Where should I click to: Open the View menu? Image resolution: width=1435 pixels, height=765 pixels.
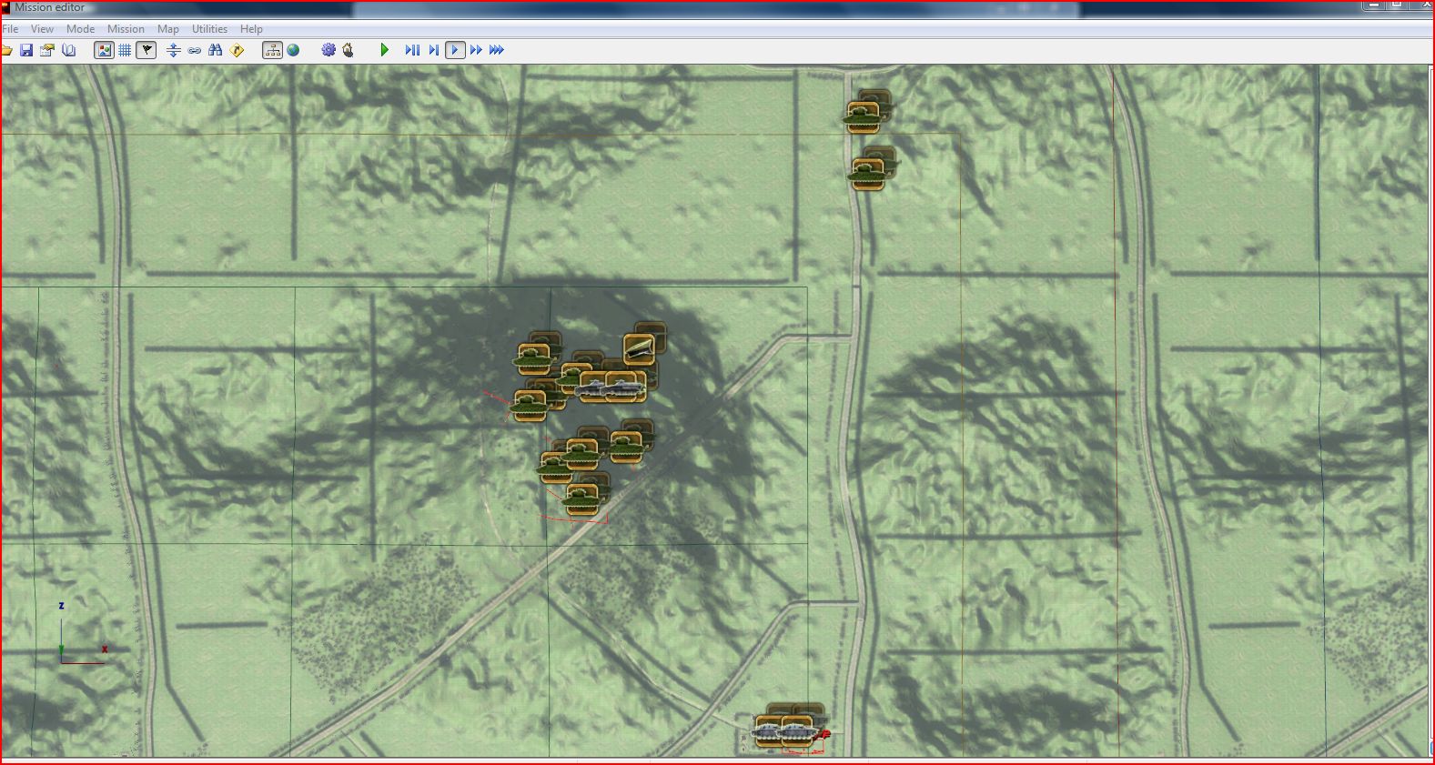[x=42, y=29]
